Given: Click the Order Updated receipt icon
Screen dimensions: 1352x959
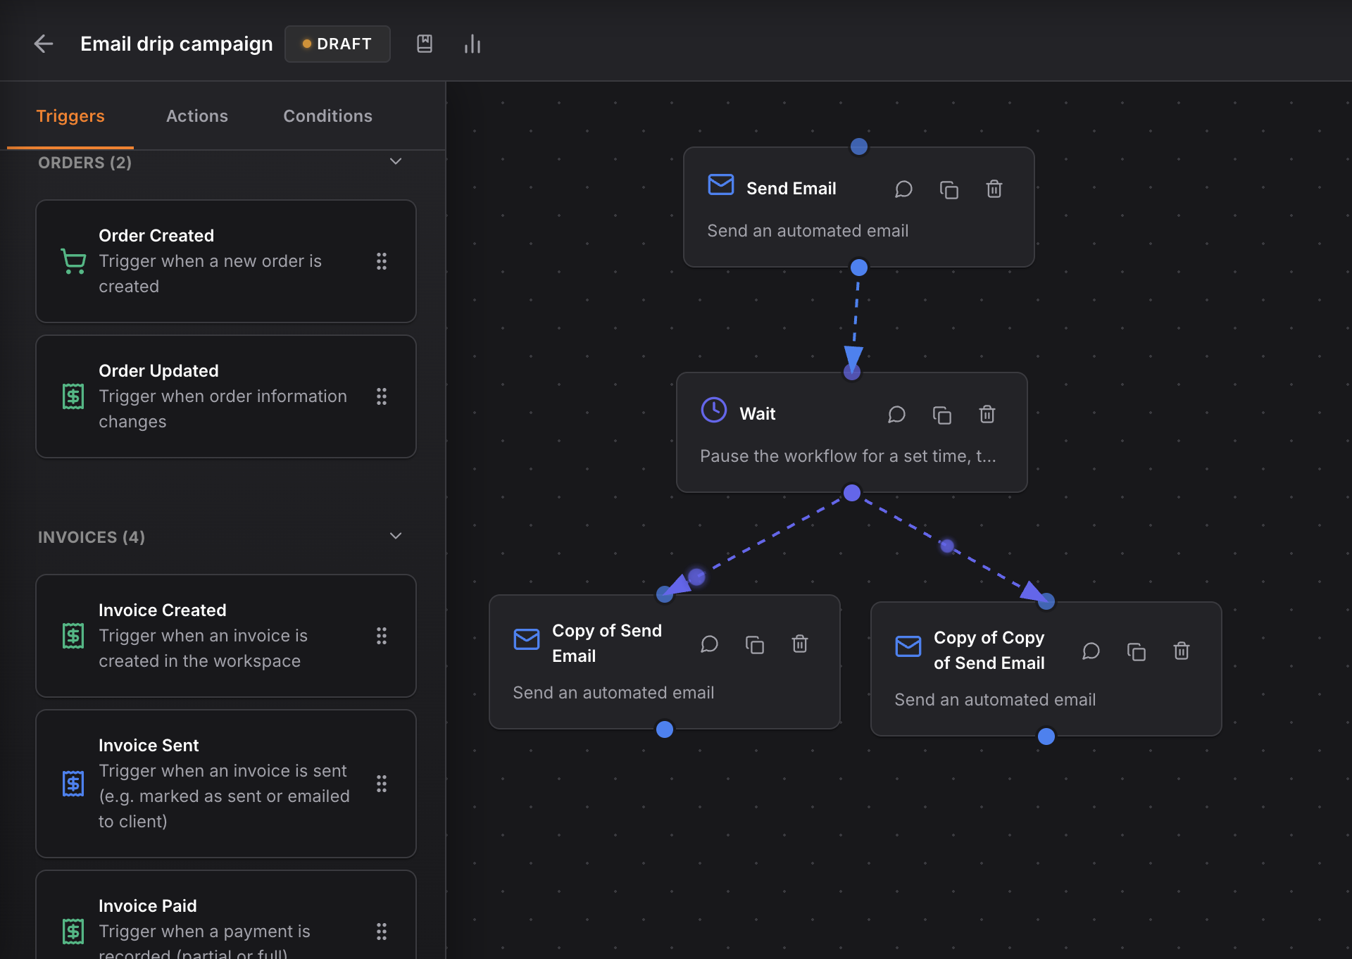Looking at the screenshot, I should pos(73,396).
